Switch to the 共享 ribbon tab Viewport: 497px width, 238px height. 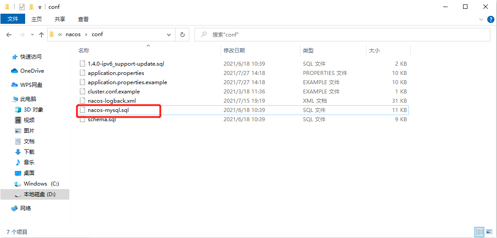coord(60,19)
